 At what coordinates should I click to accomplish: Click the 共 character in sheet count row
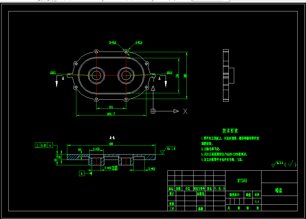pyautogui.click(x=229, y=208)
